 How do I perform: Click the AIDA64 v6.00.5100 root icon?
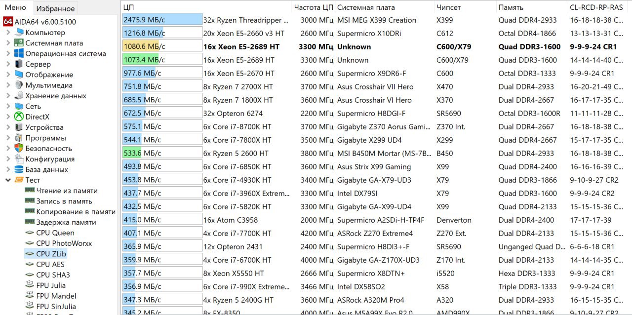pos(8,22)
